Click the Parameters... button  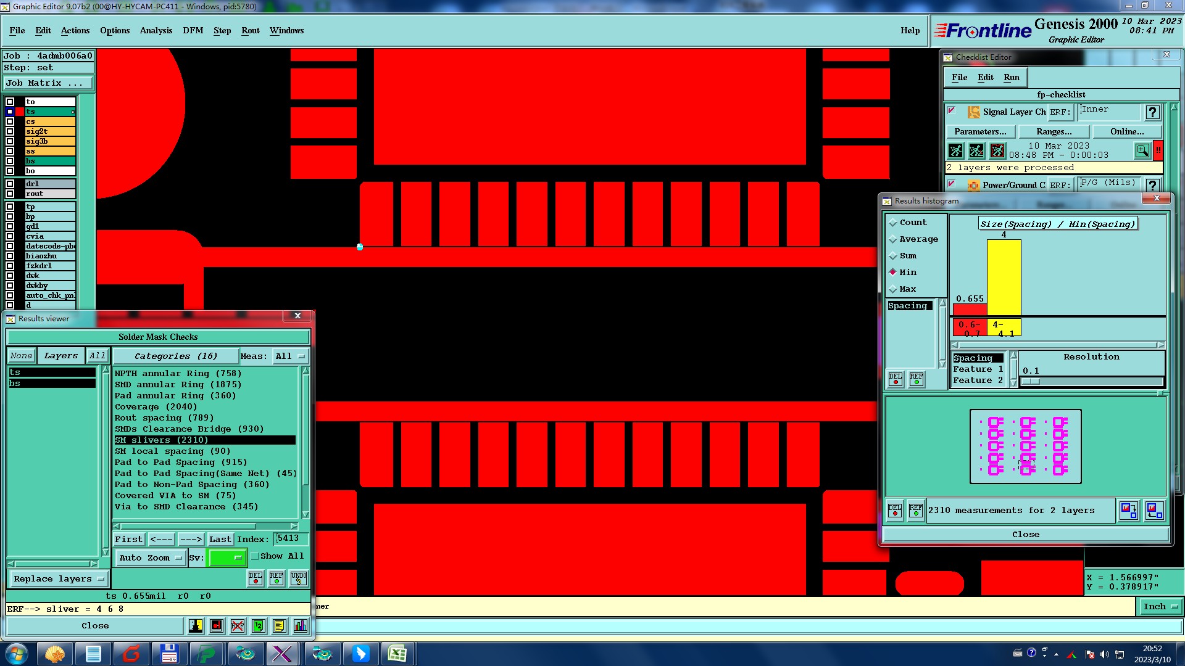tap(979, 131)
